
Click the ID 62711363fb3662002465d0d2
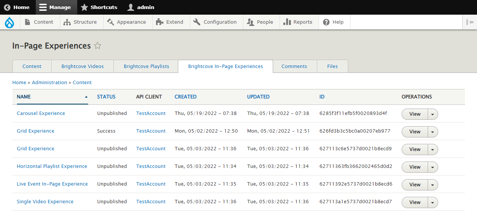click(356, 166)
